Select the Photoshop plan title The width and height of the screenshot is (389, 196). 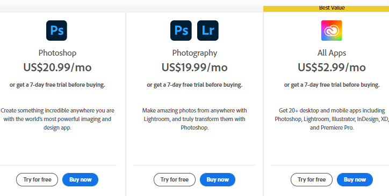57,53
